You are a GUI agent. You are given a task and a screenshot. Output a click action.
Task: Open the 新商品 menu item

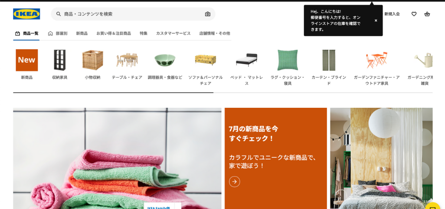(82, 33)
